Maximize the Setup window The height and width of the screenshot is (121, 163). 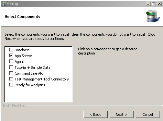(154, 4)
